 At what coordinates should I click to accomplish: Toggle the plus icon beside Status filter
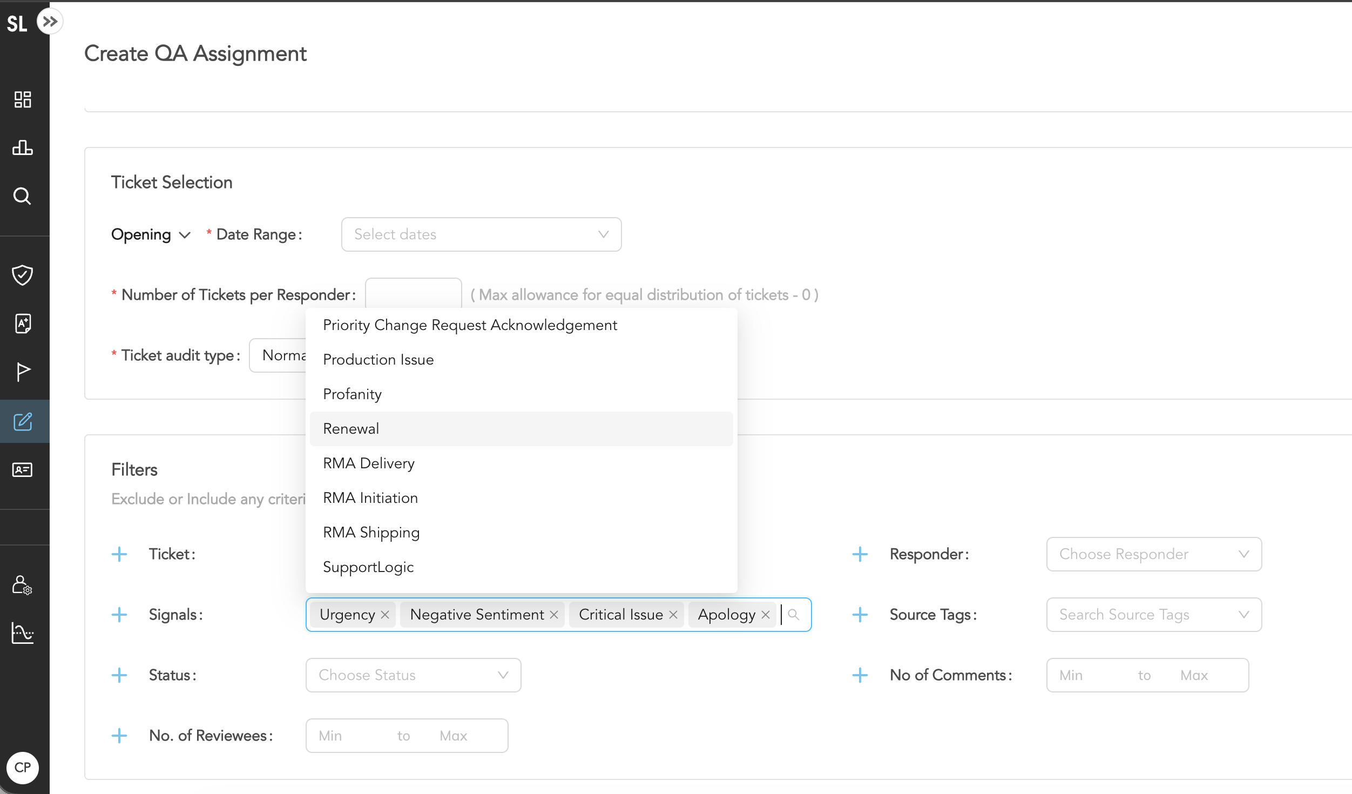(119, 675)
